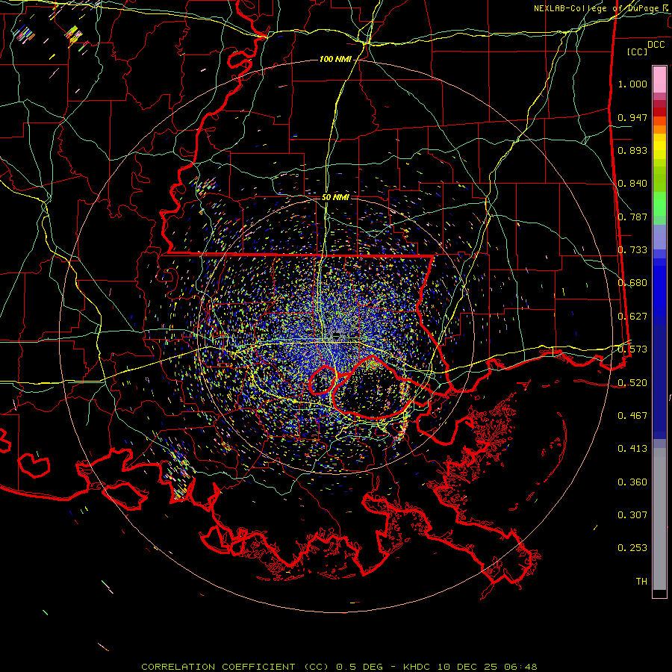
Task: Click the 1.000 color scale value
Action: 632,84
